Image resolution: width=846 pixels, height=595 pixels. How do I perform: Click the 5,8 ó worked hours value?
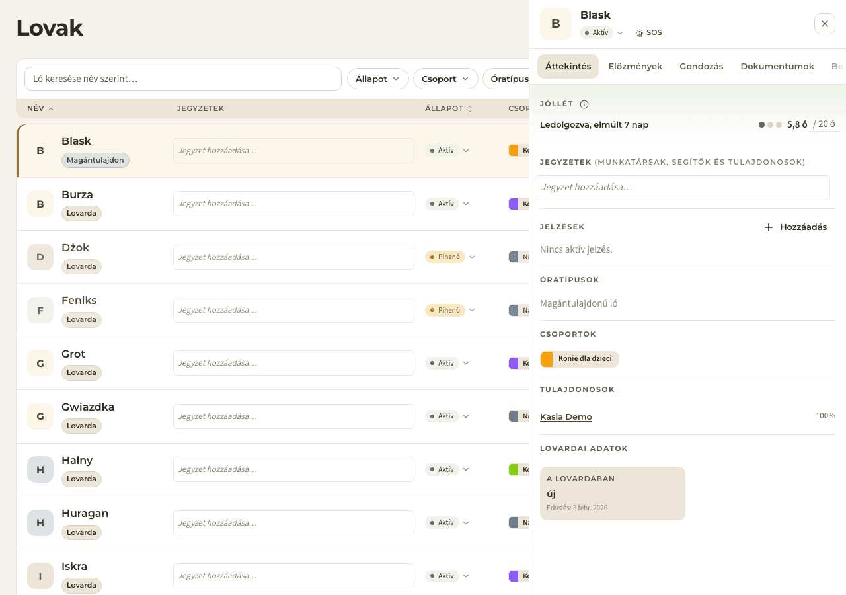[797, 124]
